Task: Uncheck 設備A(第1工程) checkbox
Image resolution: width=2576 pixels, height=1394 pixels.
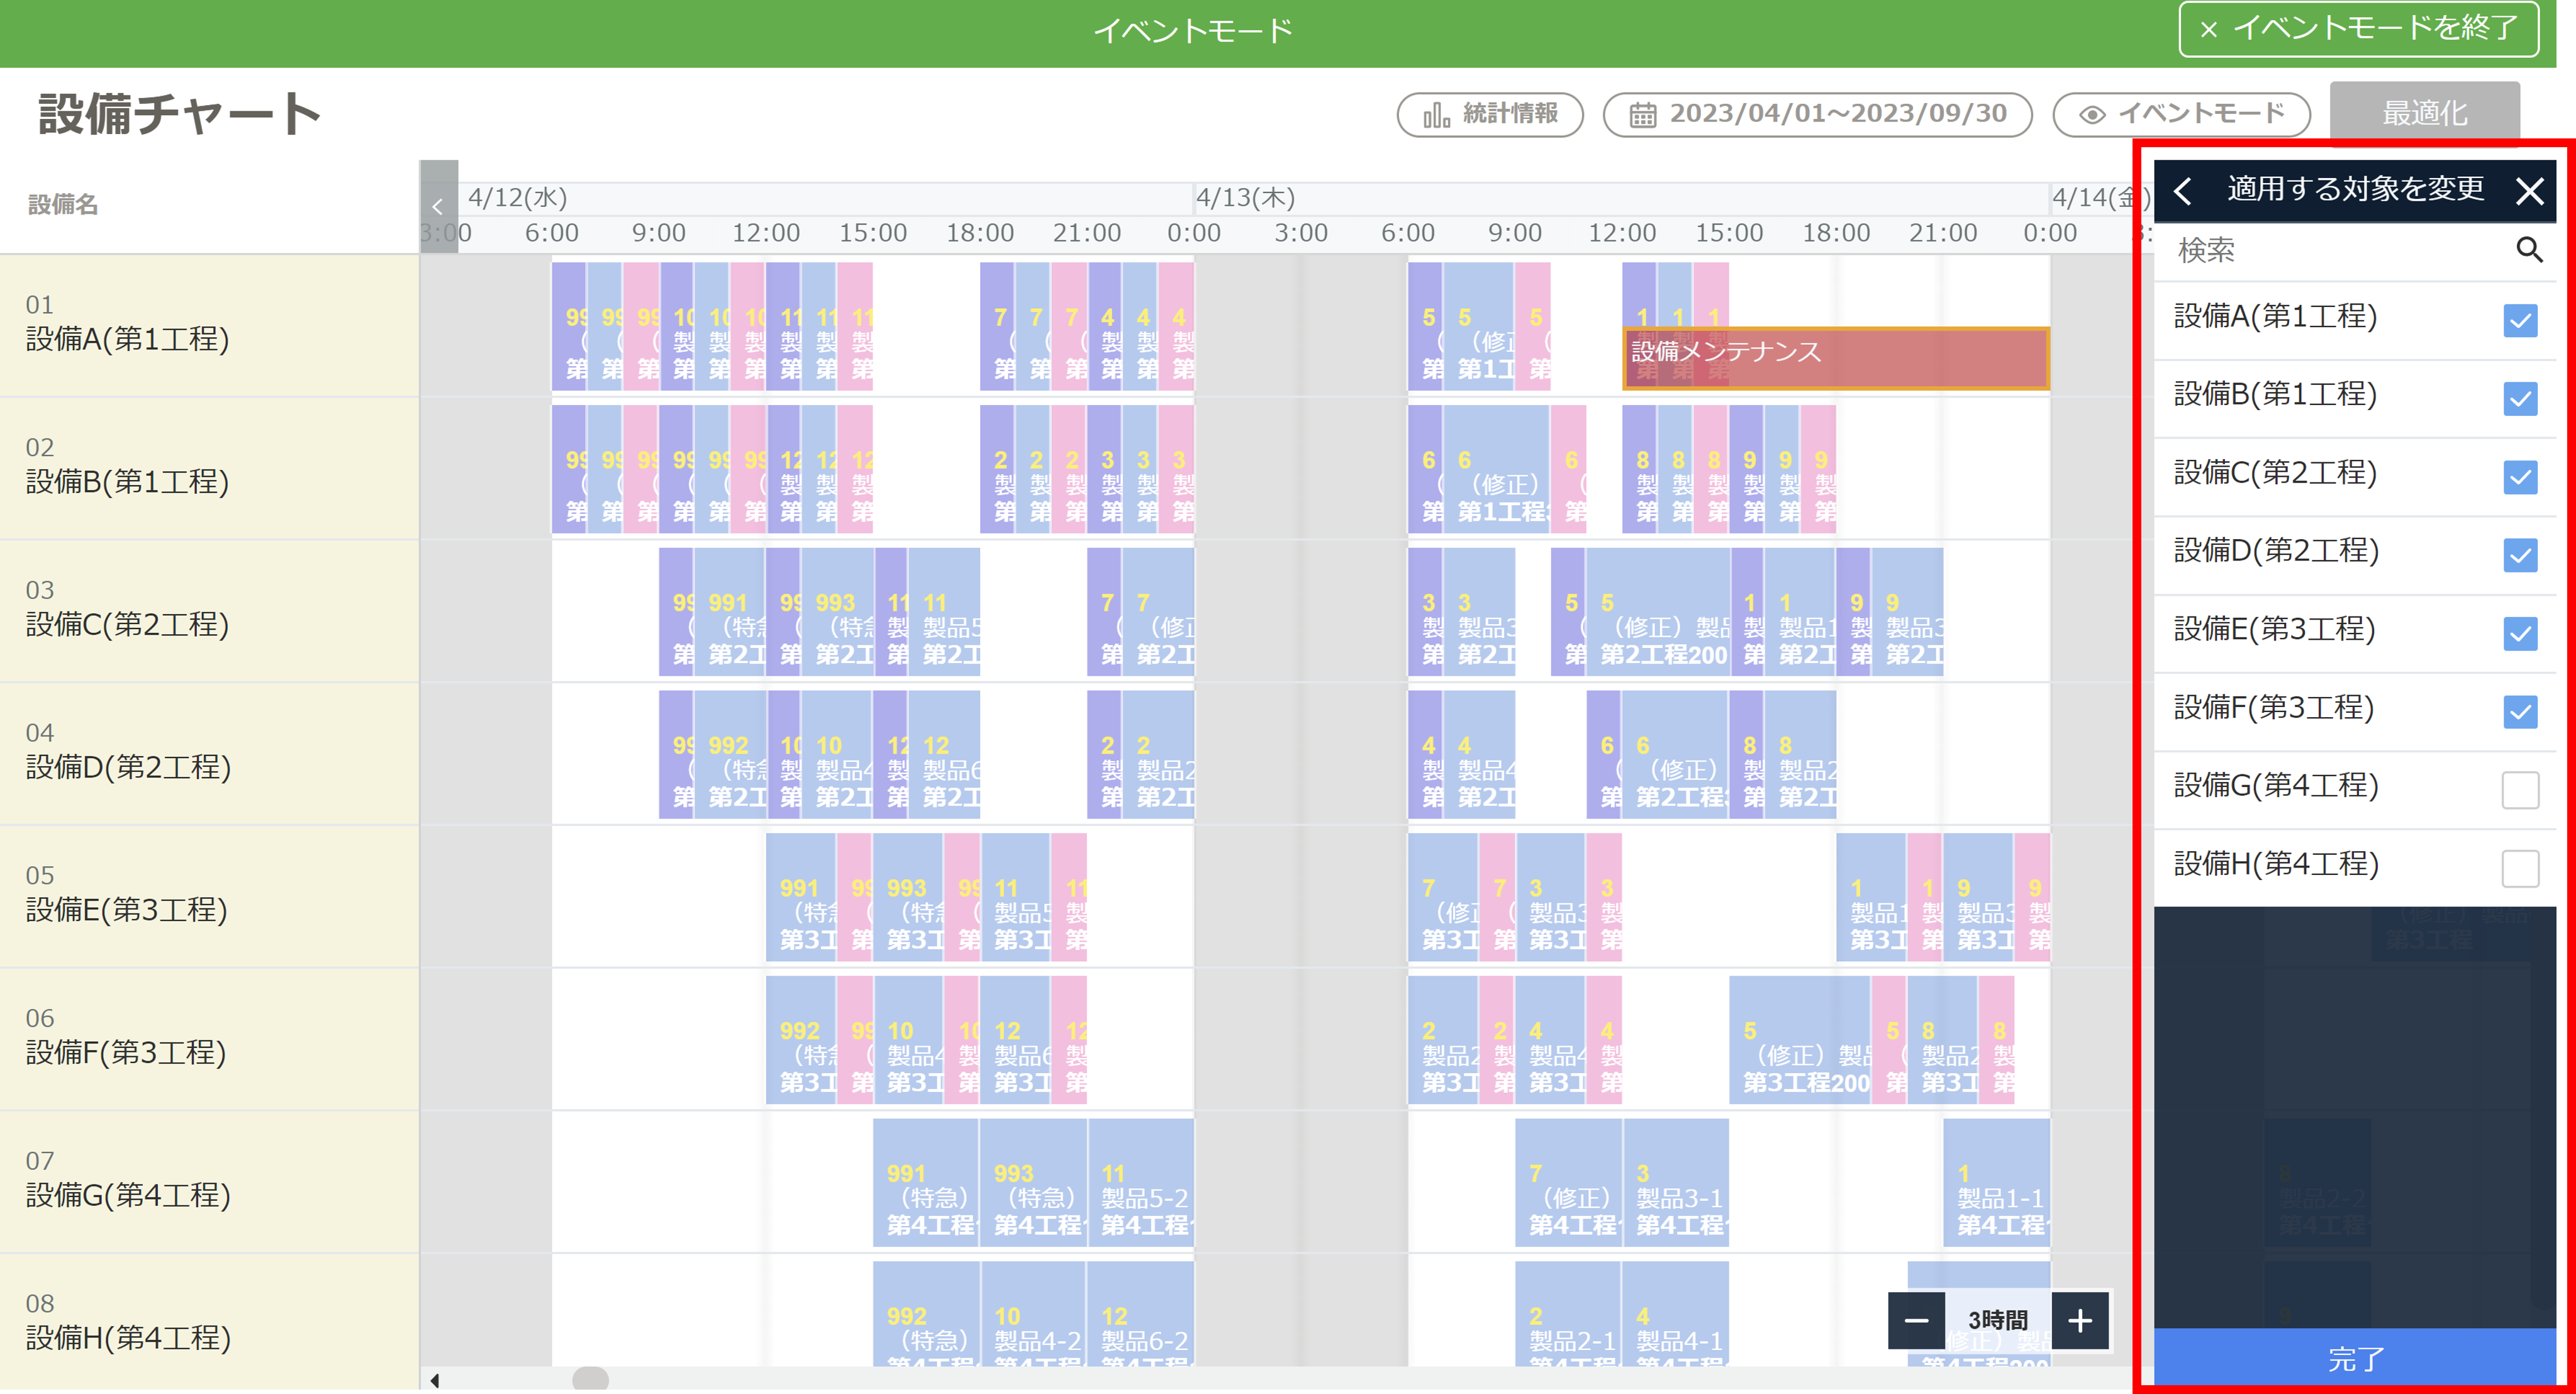Action: [2520, 321]
